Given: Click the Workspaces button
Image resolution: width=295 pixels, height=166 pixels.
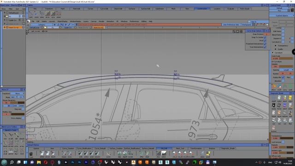Looking at the screenshot, I should 246,24.
